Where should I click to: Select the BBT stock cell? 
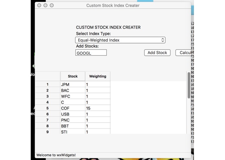73,126
